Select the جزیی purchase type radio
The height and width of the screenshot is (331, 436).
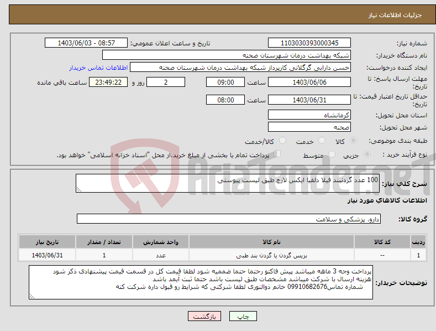coord(367,154)
